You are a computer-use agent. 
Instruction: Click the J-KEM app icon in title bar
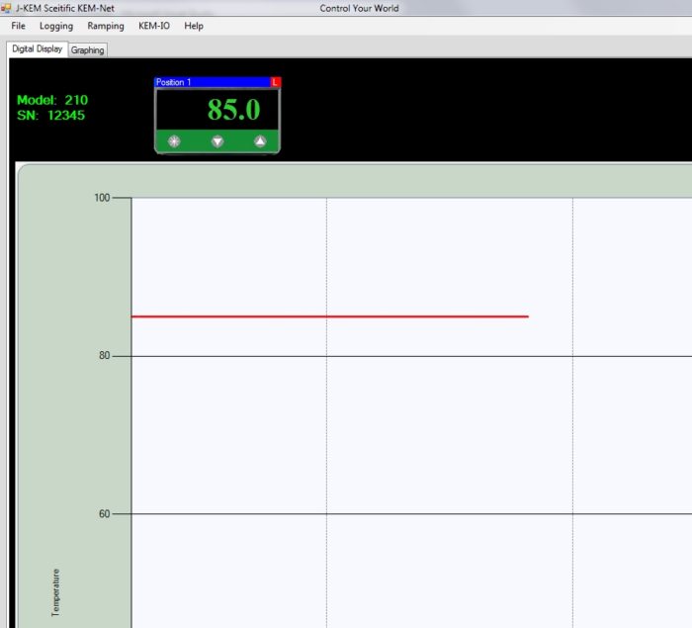[6, 8]
